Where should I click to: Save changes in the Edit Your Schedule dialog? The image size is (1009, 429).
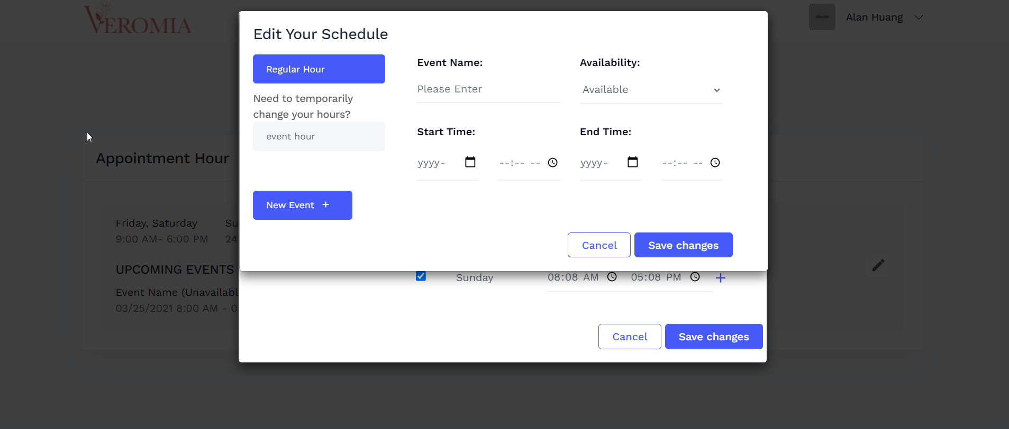coord(684,245)
